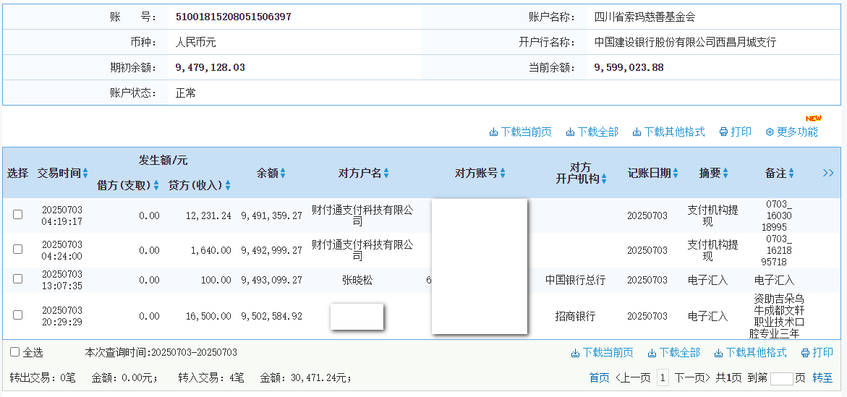
Task: Sort by 贷方(收入) credit column arrows
Action: (227, 185)
